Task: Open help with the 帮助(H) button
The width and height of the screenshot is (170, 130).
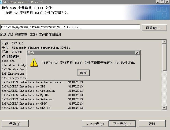Action: click(x=15, y=124)
